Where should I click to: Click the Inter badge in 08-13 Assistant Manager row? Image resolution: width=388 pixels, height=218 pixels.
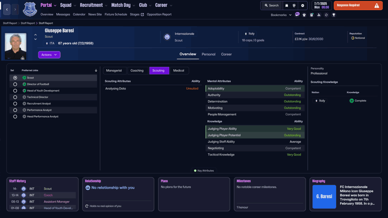[x=23, y=202]
